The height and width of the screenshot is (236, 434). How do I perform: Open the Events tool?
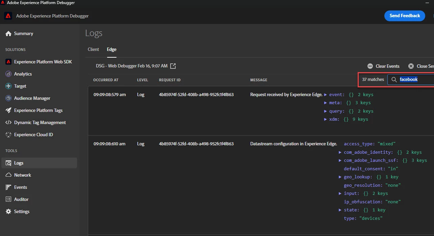[21, 187]
